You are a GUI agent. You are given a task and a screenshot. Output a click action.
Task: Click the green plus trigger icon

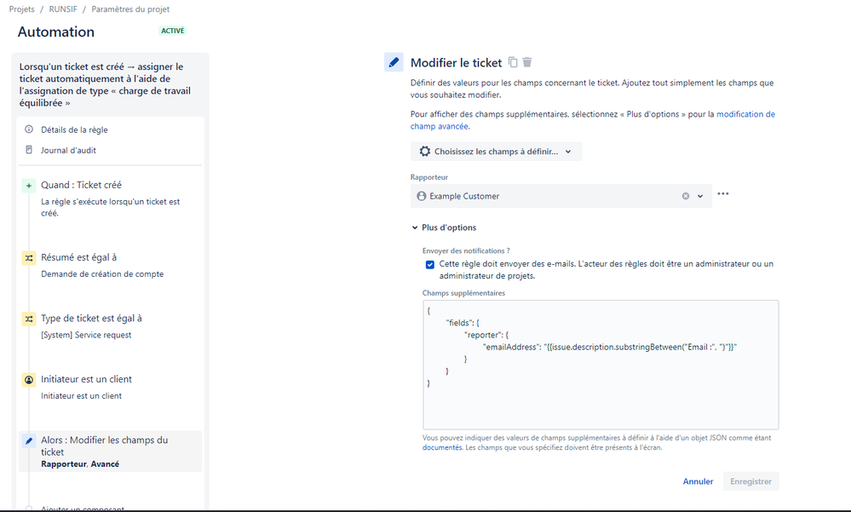tap(29, 185)
